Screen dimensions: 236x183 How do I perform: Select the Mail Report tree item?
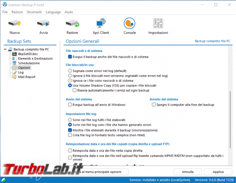point(27,77)
